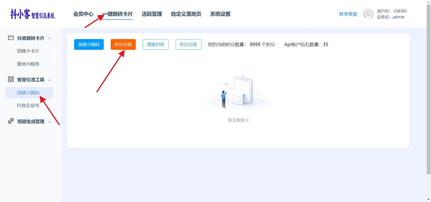The width and height of the screenshot is (431, 202).
Task: Click the user avatar icon near 用户ID
Action: 368,14
